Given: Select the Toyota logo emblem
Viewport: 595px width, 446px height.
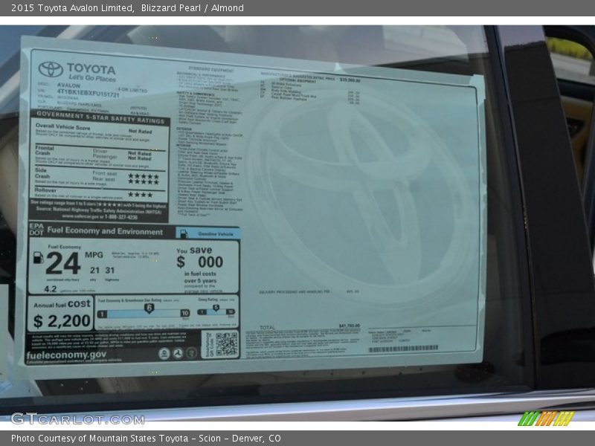Looking at the screenshot, I should tap(49, 69).
